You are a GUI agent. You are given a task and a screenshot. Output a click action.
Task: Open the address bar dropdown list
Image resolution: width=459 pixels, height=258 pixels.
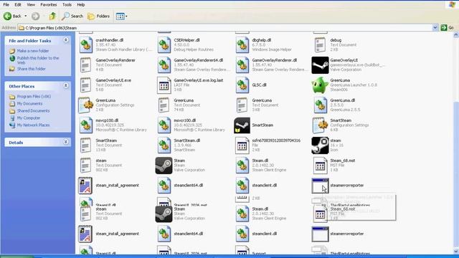[x=435, y=27]
